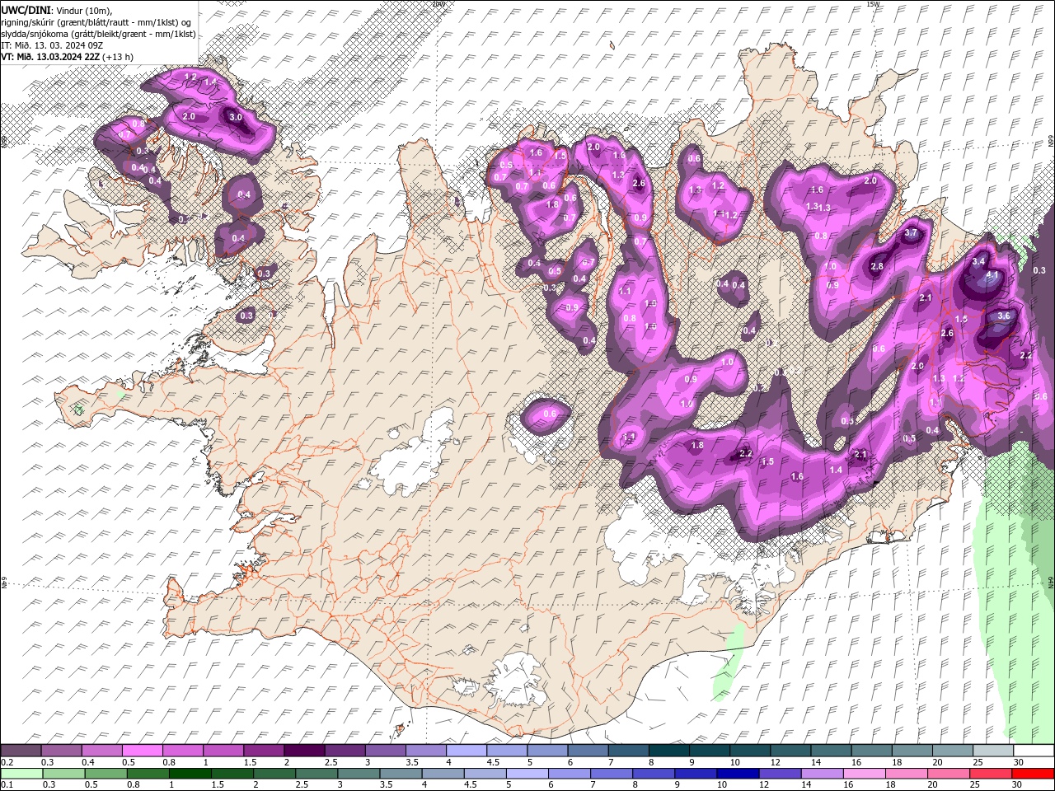Click the '3.6' snowfall value on the map
Image resolution: width=1055 pixels, height=791 pixels.
click(x=1004, y=316)
